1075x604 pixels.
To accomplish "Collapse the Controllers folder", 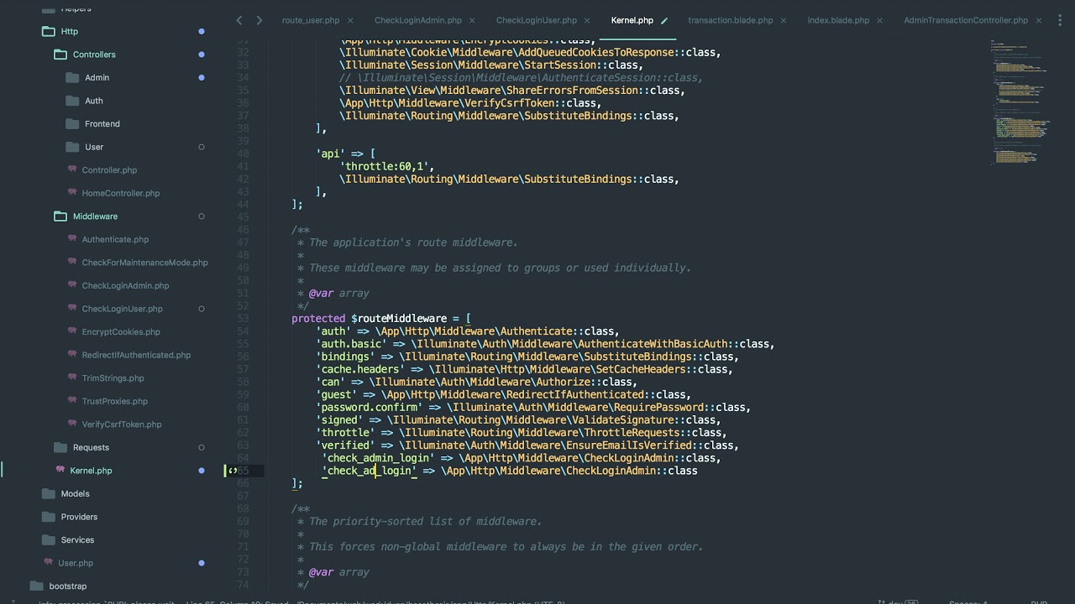I will click(x=85, y=55).
